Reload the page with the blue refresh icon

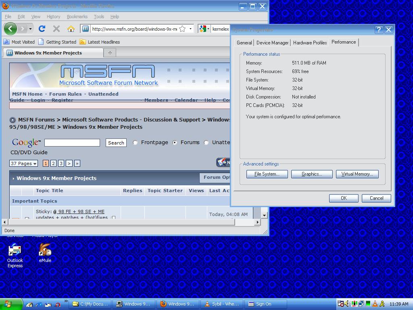pos(42,29)
